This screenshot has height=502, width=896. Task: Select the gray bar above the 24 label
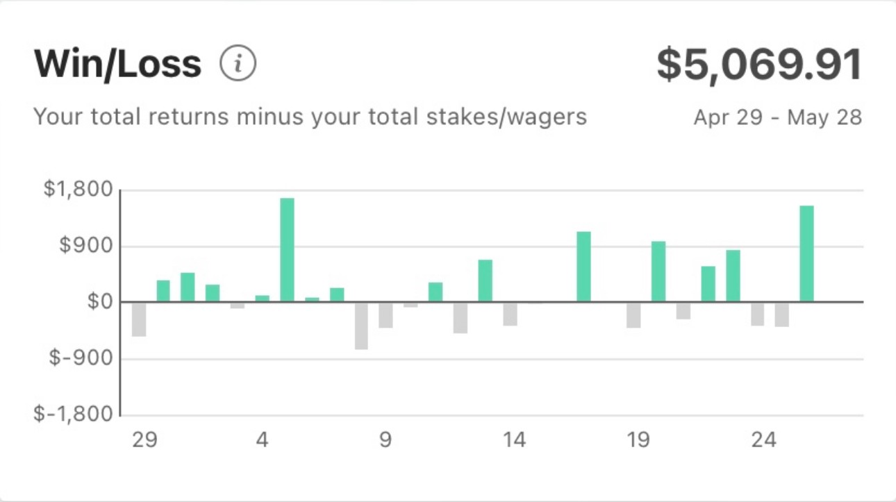click(757, 314)
